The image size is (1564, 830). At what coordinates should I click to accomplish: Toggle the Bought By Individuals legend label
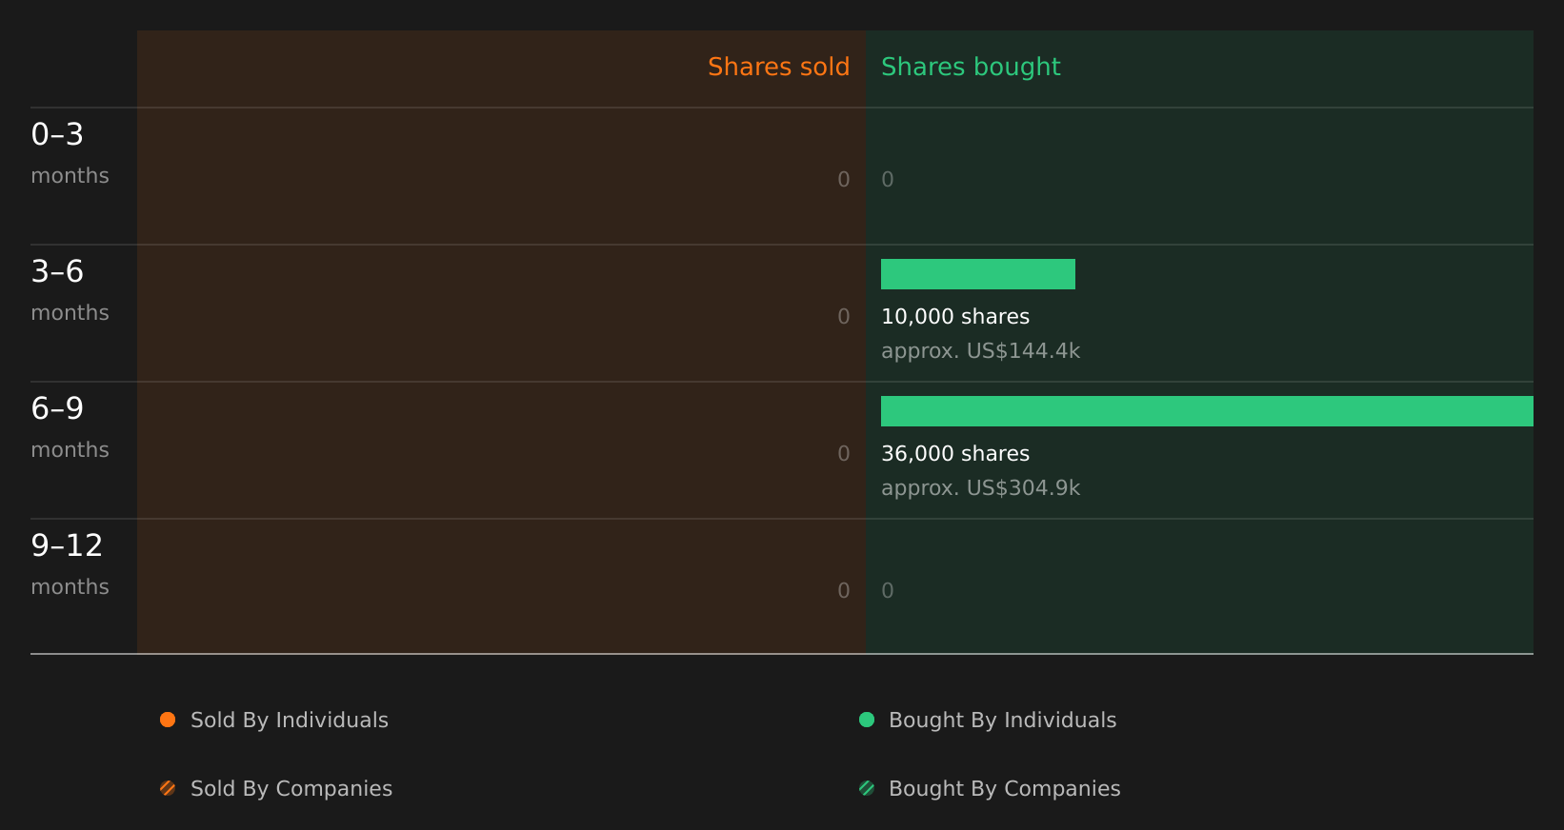1003,721
